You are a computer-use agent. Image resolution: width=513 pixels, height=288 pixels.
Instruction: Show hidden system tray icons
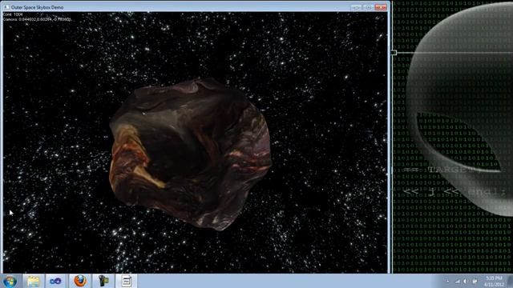click(x=447, y=281)
